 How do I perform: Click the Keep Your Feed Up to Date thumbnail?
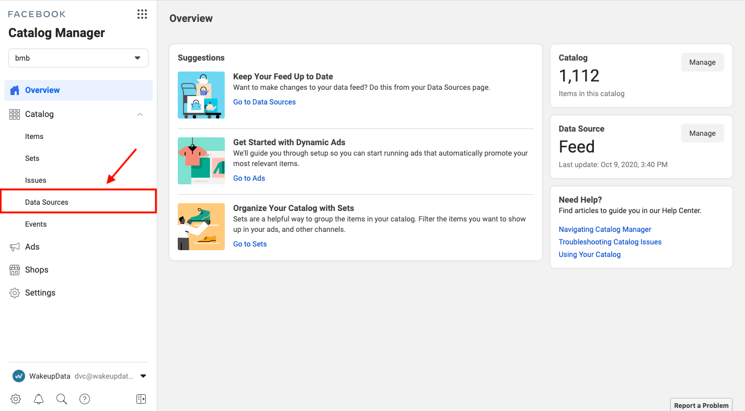click(201, 95)
